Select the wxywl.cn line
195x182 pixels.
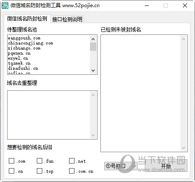[18, 58]
